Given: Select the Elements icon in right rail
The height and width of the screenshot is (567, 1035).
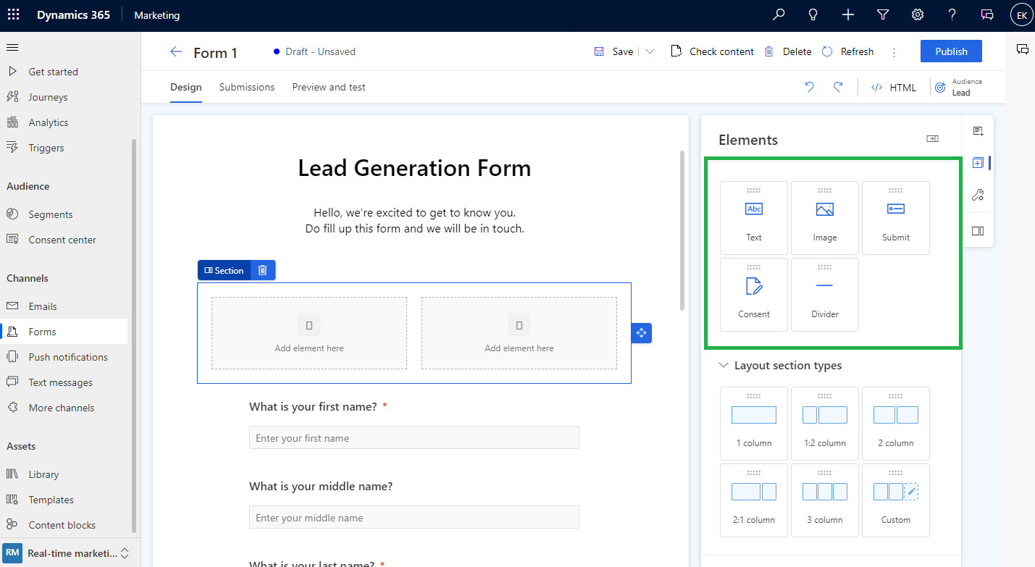Looking at the screenshot, I should pyautogui.click(x=978, y=163).
